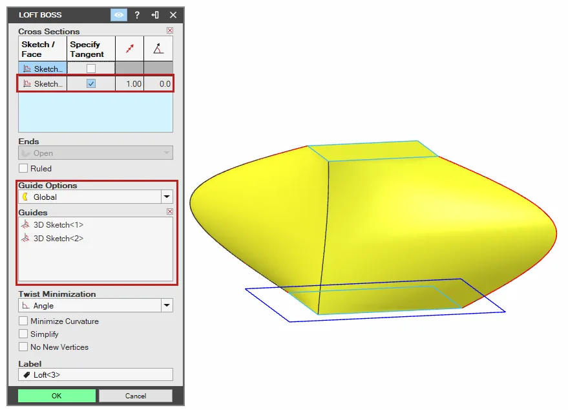568x410 pixels.
Task: Click the empty area of the Cross Sections list
Action: click(96, 113)
